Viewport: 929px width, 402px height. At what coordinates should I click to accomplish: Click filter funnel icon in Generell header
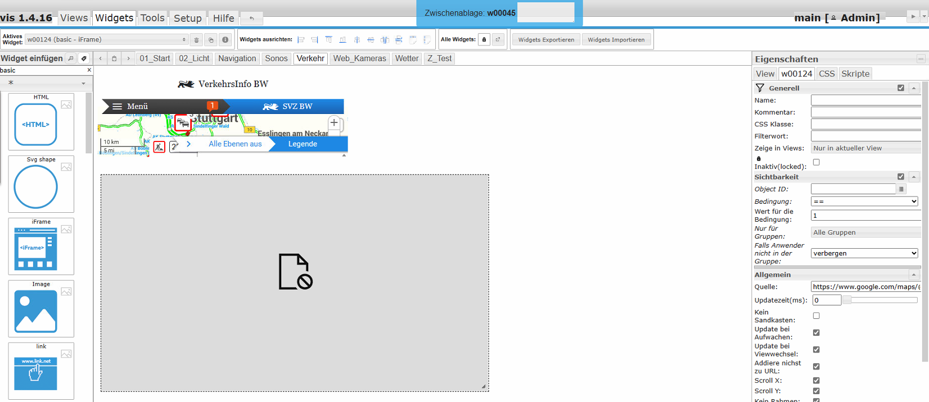click(760, 88)
